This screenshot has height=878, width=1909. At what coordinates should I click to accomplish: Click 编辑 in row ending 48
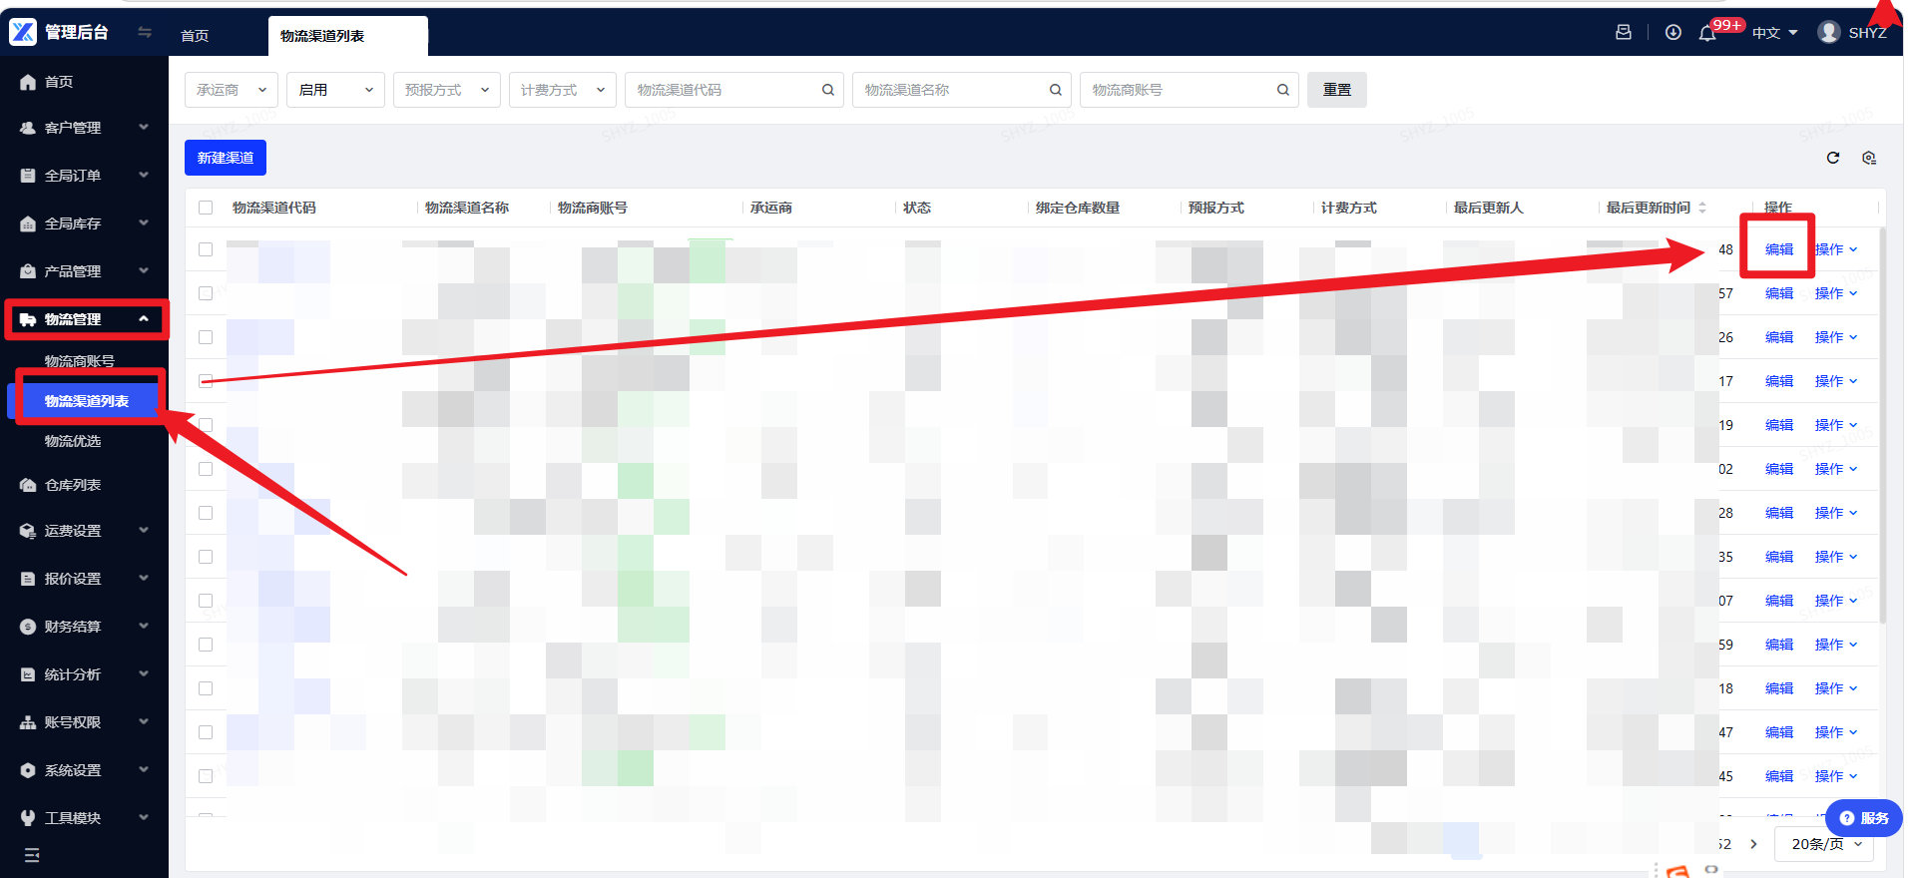(1779, 249)
